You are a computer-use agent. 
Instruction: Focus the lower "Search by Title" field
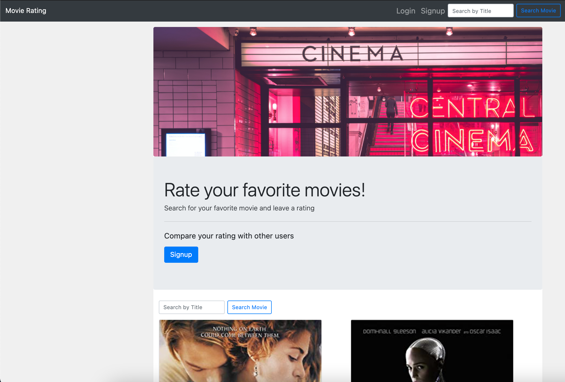191,307
